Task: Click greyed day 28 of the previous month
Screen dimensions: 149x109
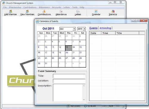Action: point(62,37)
